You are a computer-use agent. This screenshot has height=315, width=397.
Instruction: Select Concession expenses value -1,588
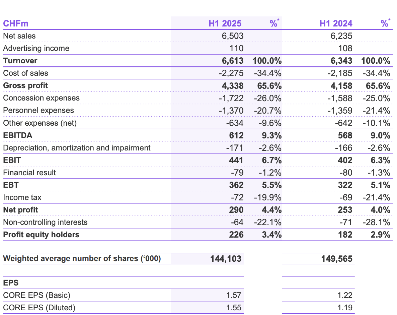pos(340,98)
